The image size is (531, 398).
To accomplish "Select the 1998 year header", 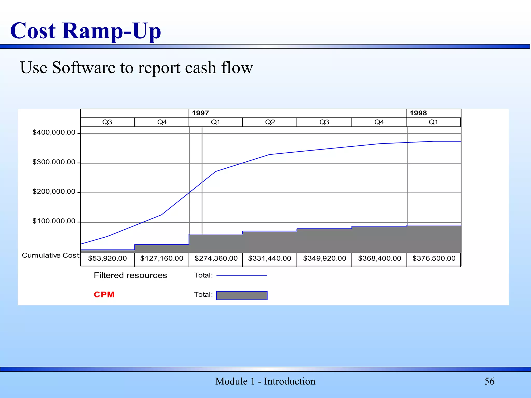I will click(x=434, y=113).
